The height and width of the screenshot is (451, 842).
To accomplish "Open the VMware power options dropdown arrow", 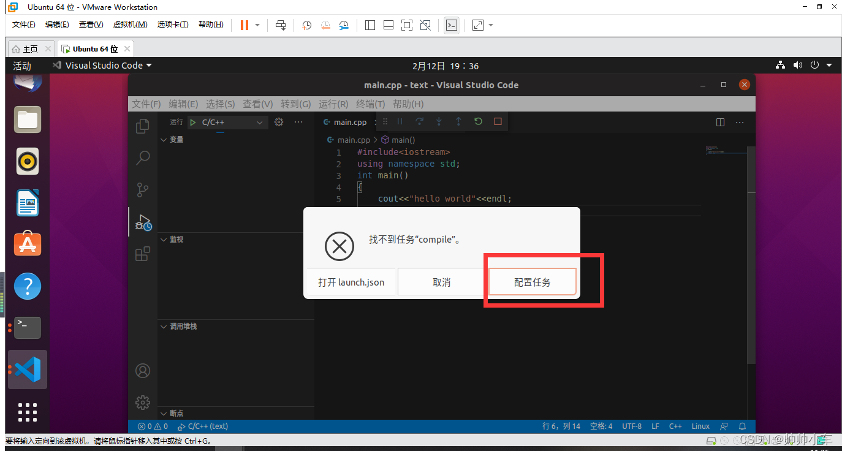I will click(x=257, y=25).
